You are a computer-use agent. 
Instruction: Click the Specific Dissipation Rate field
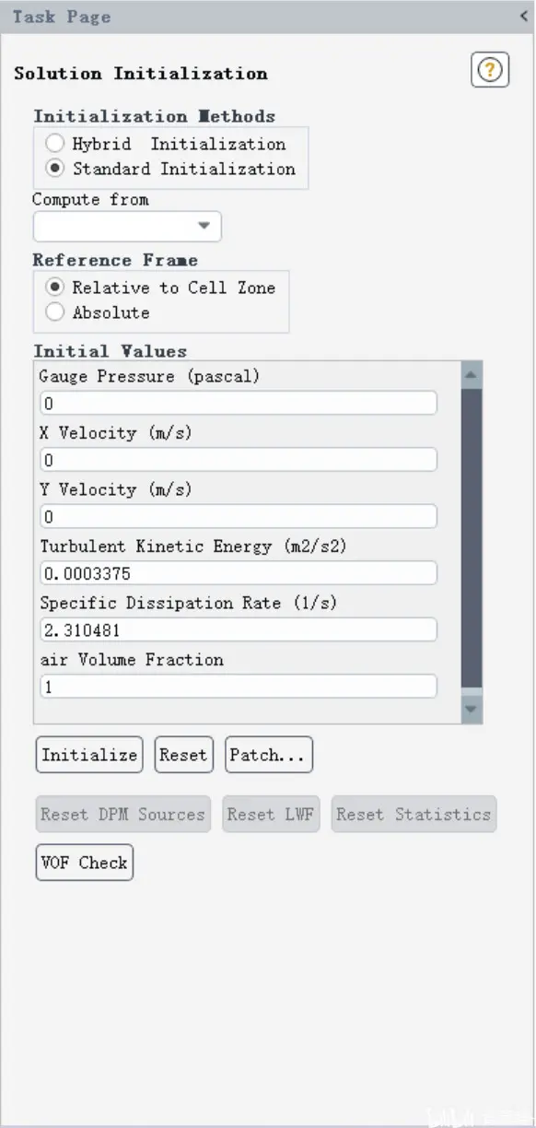[x=239, y=629]
